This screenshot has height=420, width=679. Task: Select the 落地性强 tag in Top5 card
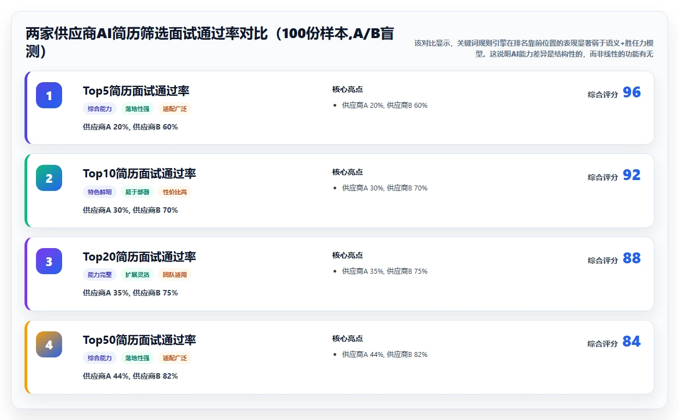[137, 109]
